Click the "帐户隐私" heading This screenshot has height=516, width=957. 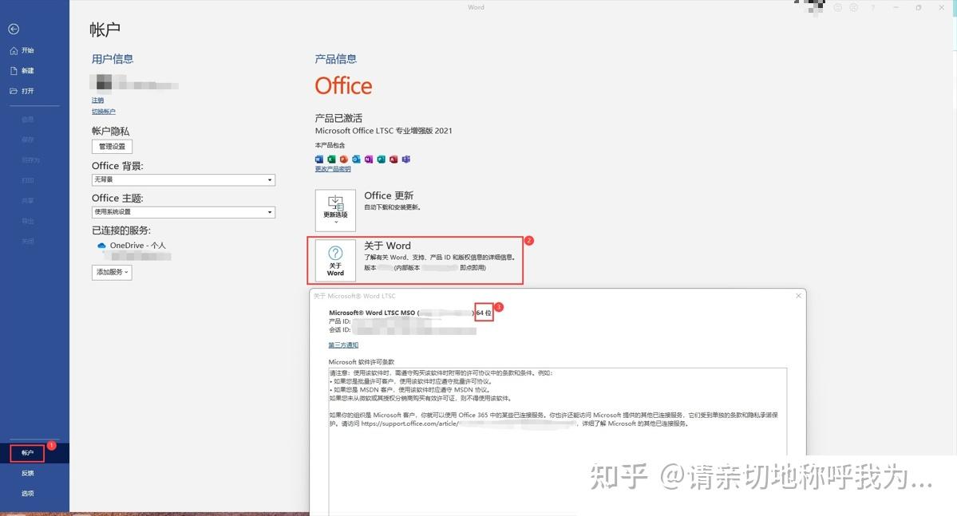(x=110, y=131)
